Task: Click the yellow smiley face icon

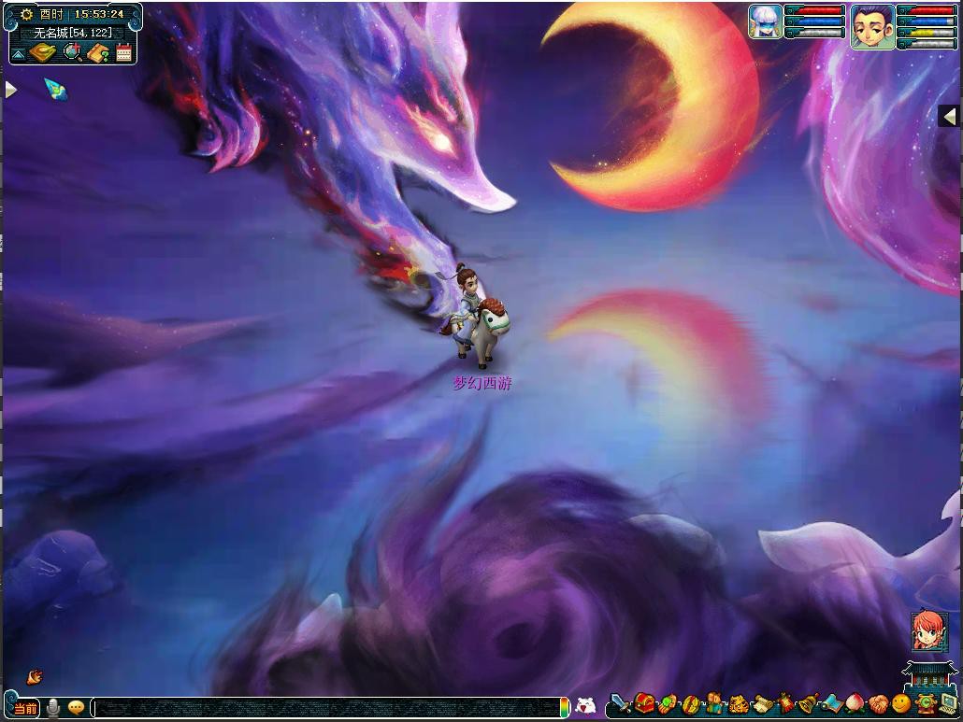Action: (901, 704)
